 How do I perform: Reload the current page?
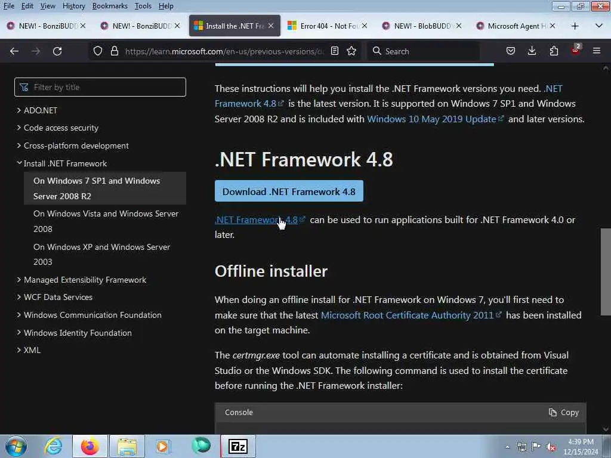(57, 51)
